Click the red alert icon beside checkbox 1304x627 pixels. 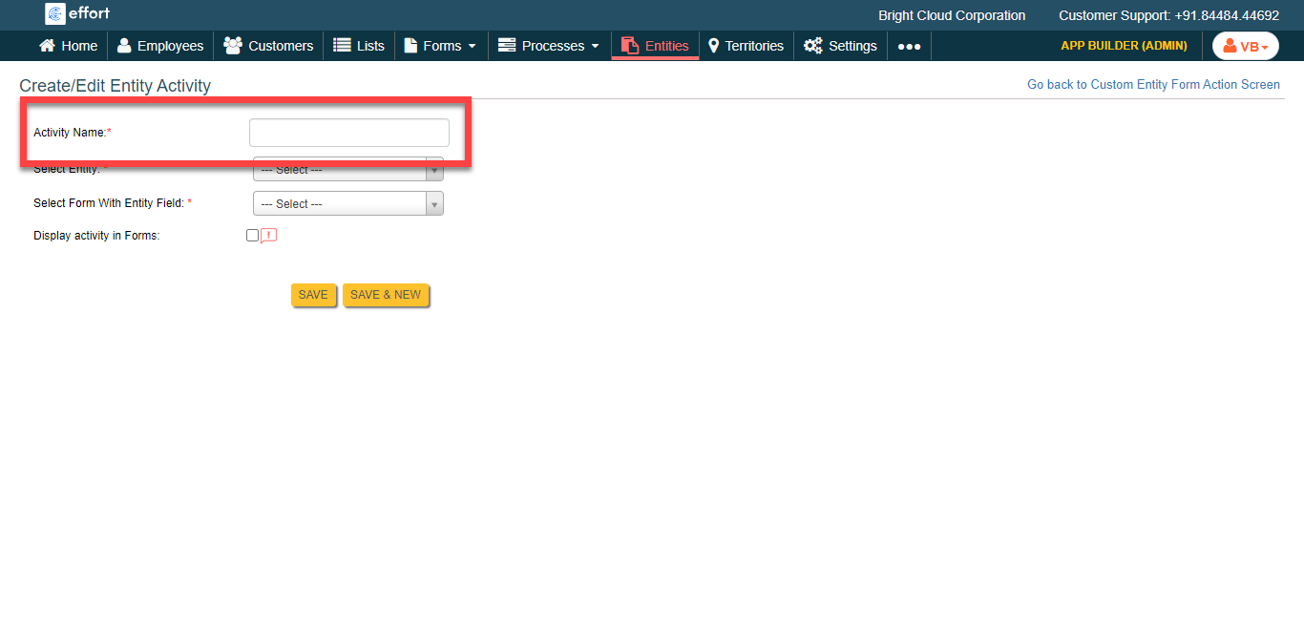tap(268, 235)
